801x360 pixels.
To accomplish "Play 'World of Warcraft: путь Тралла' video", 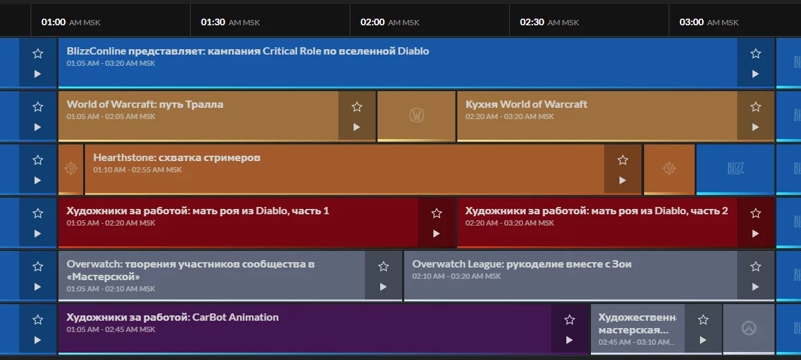I will (x=357, y=127).
